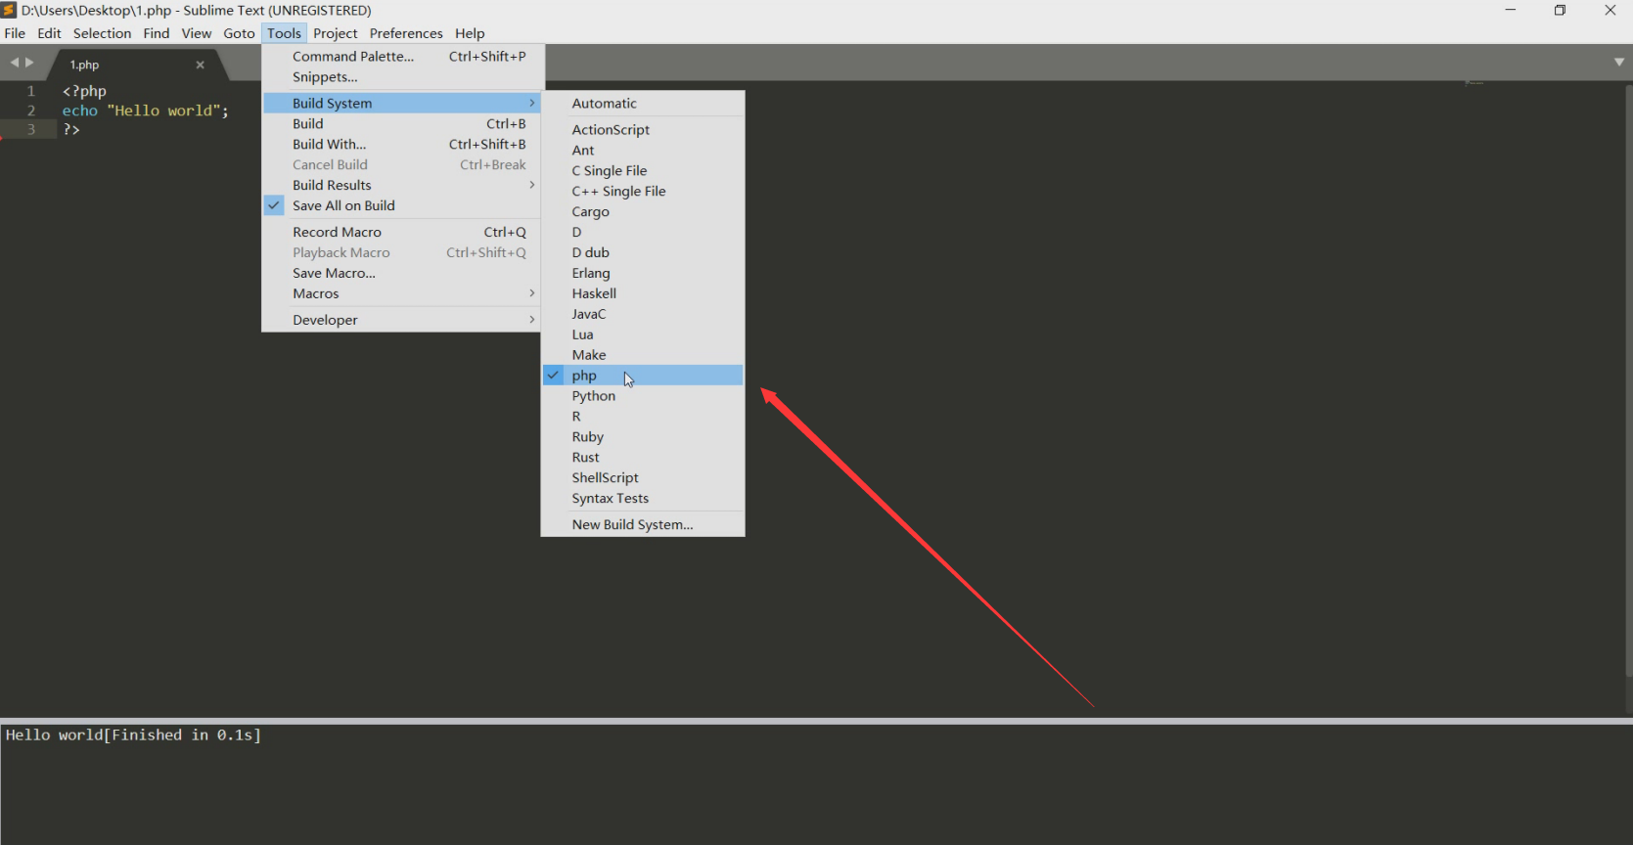The height and width of the screenshot is (845, 1633).
Task: Choose Erlang build system
Action: 643,273
